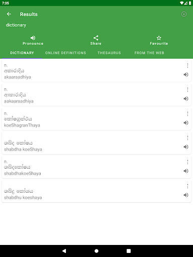Share the word dictionary
This screenshot has height=257, width=193.
tap(96, 40)
